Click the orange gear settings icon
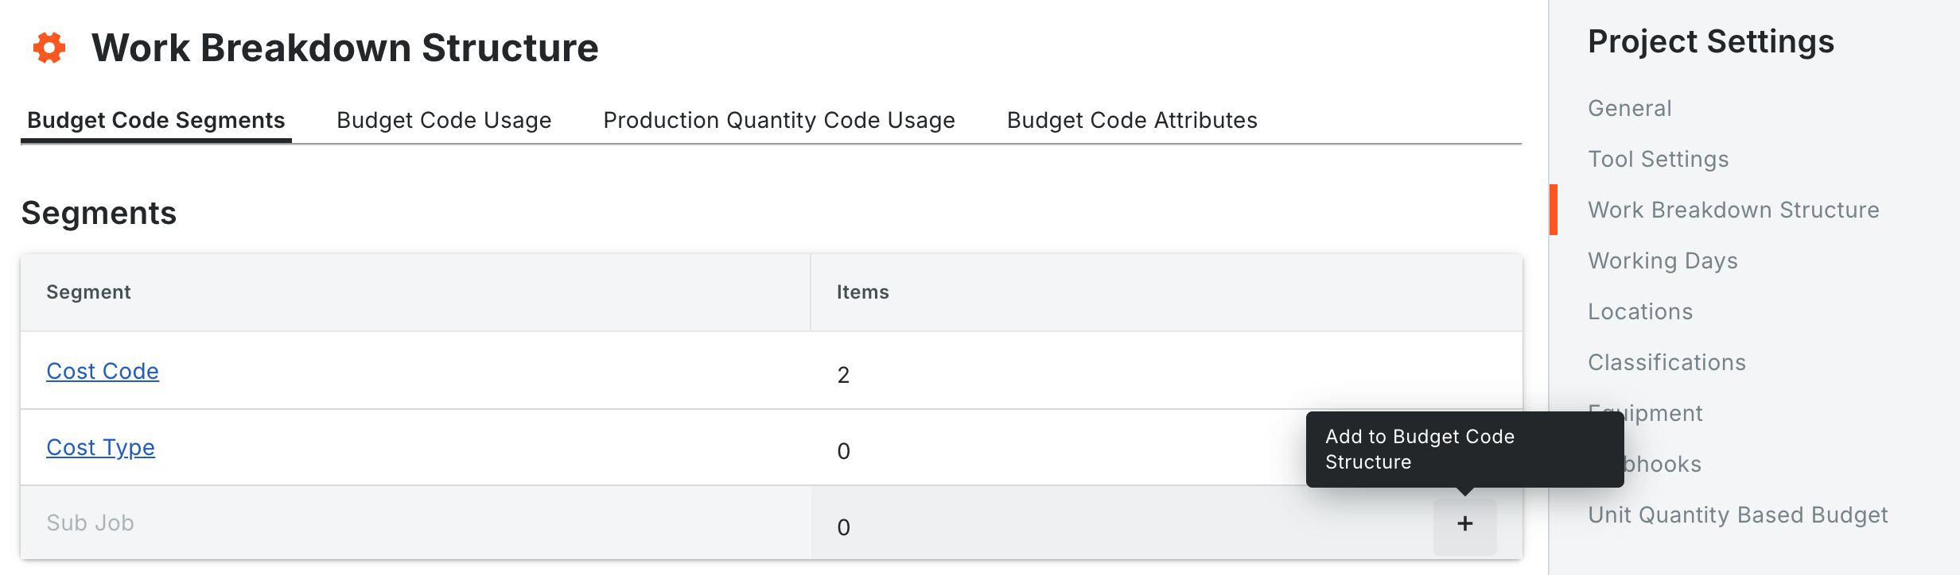1960x575 pixels. click(49, 48)
